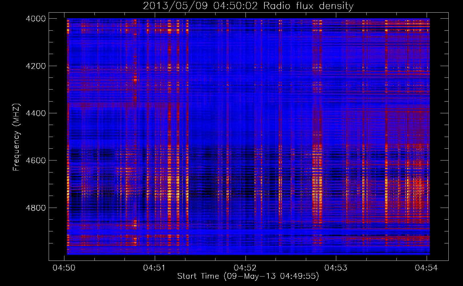463x286 pixels.
Task: Click the 04:53 time tick label
Action: pos(336,268)
